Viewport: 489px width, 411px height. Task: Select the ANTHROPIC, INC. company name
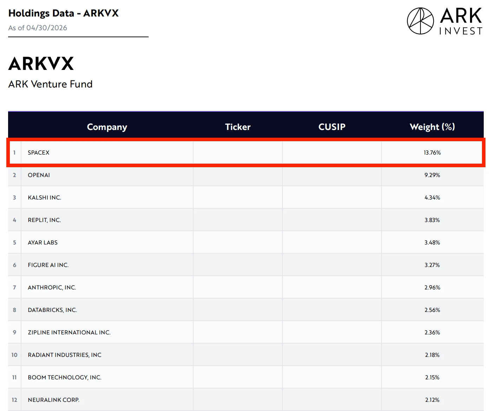tap(52, 287)
